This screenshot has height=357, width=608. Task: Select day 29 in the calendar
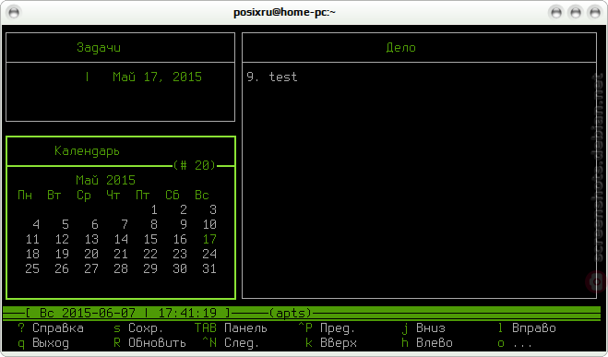point(150,268)
